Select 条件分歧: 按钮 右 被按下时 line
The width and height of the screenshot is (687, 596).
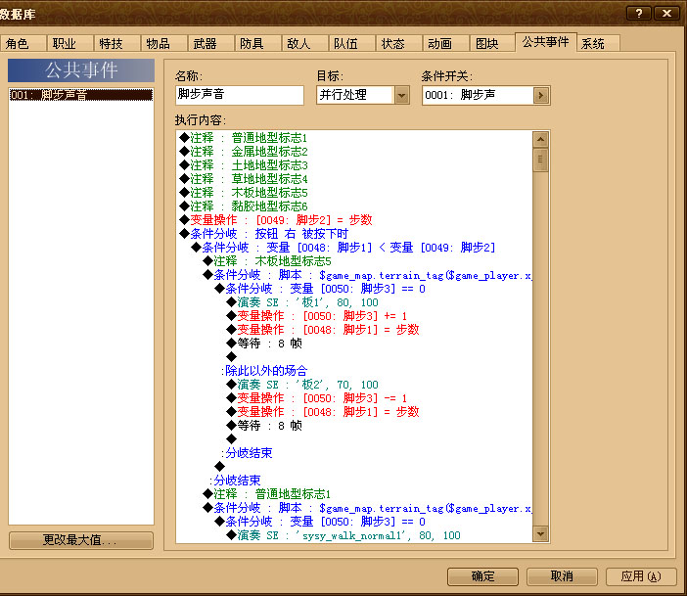coord(264,234)
